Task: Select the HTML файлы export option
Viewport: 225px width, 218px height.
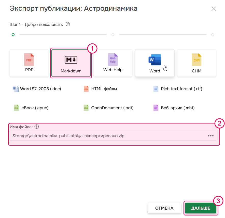Action: click(100, 89)
